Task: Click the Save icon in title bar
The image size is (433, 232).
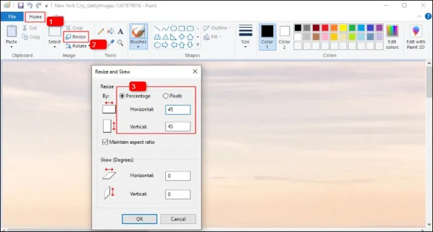Action: tap(21, 5)
